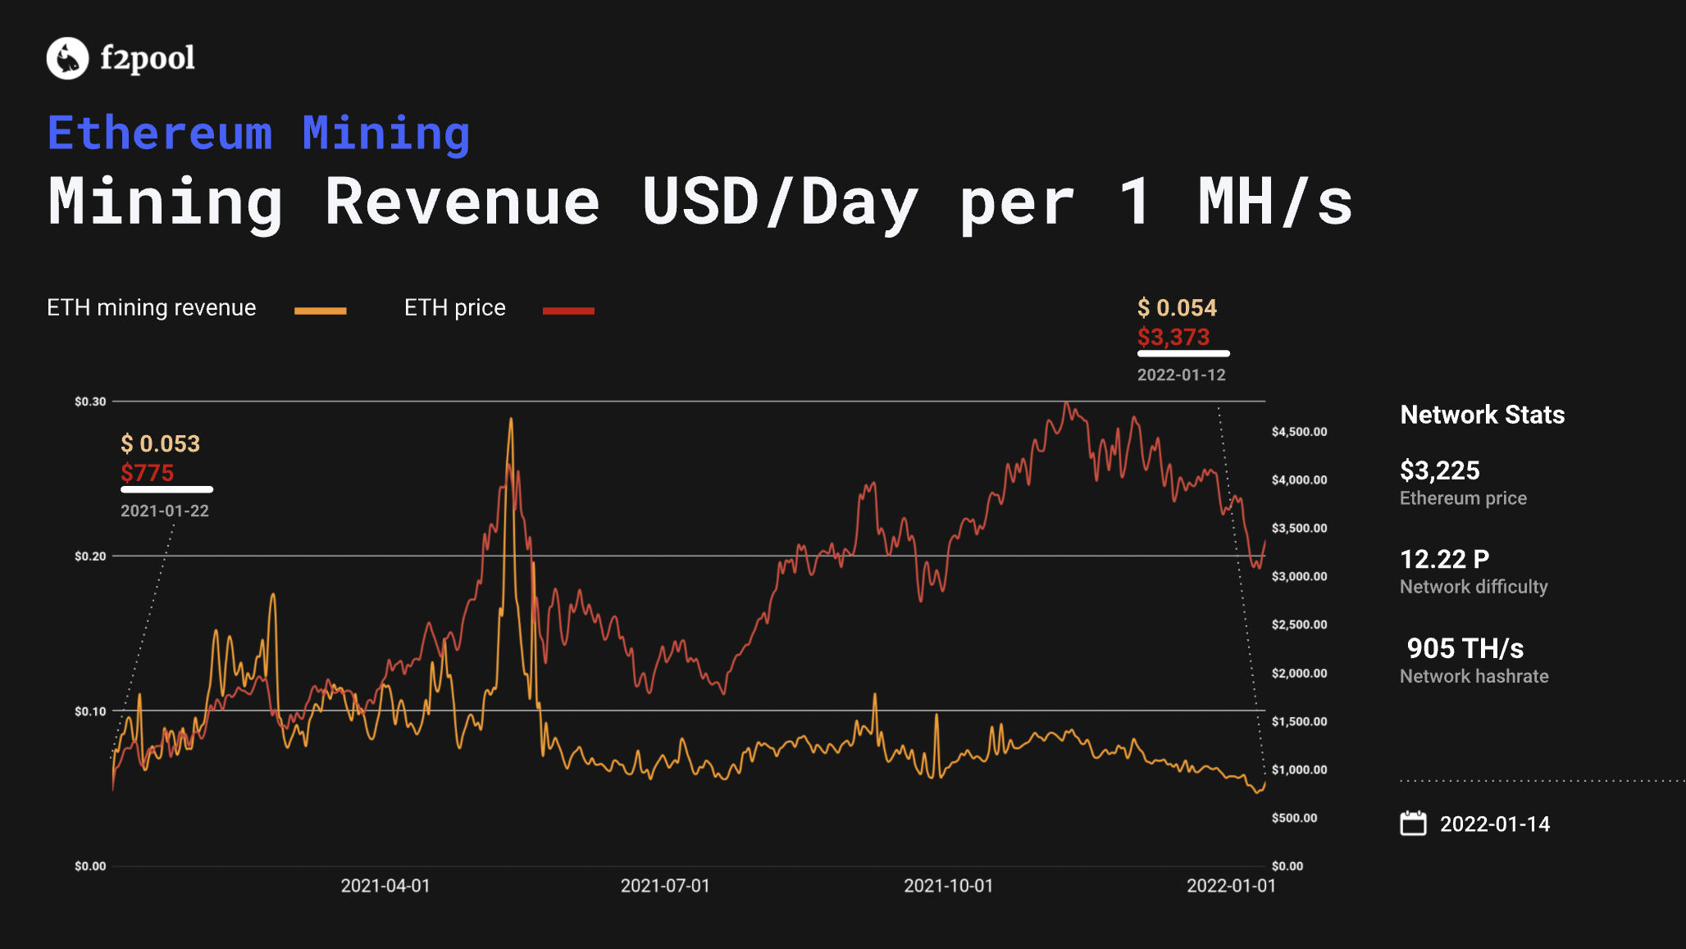1686x949 pixels.
Task: Click the '$0.00' right axis label
Action: pyautogui.click(x=1287, y=866)
